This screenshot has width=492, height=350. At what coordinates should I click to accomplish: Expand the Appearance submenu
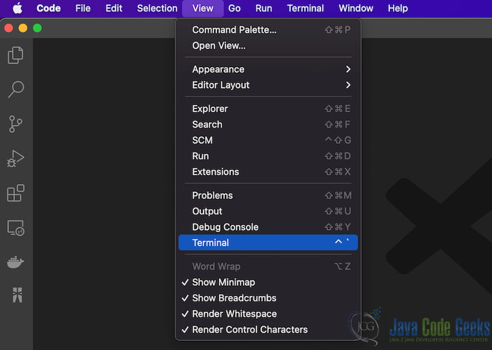(x=268, y=70)
